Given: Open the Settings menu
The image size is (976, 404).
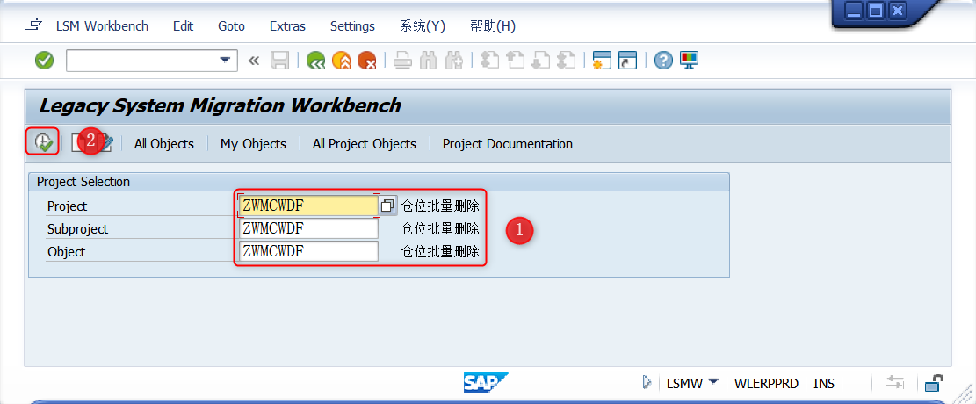Looking at the screenshot, I should 352,26.
